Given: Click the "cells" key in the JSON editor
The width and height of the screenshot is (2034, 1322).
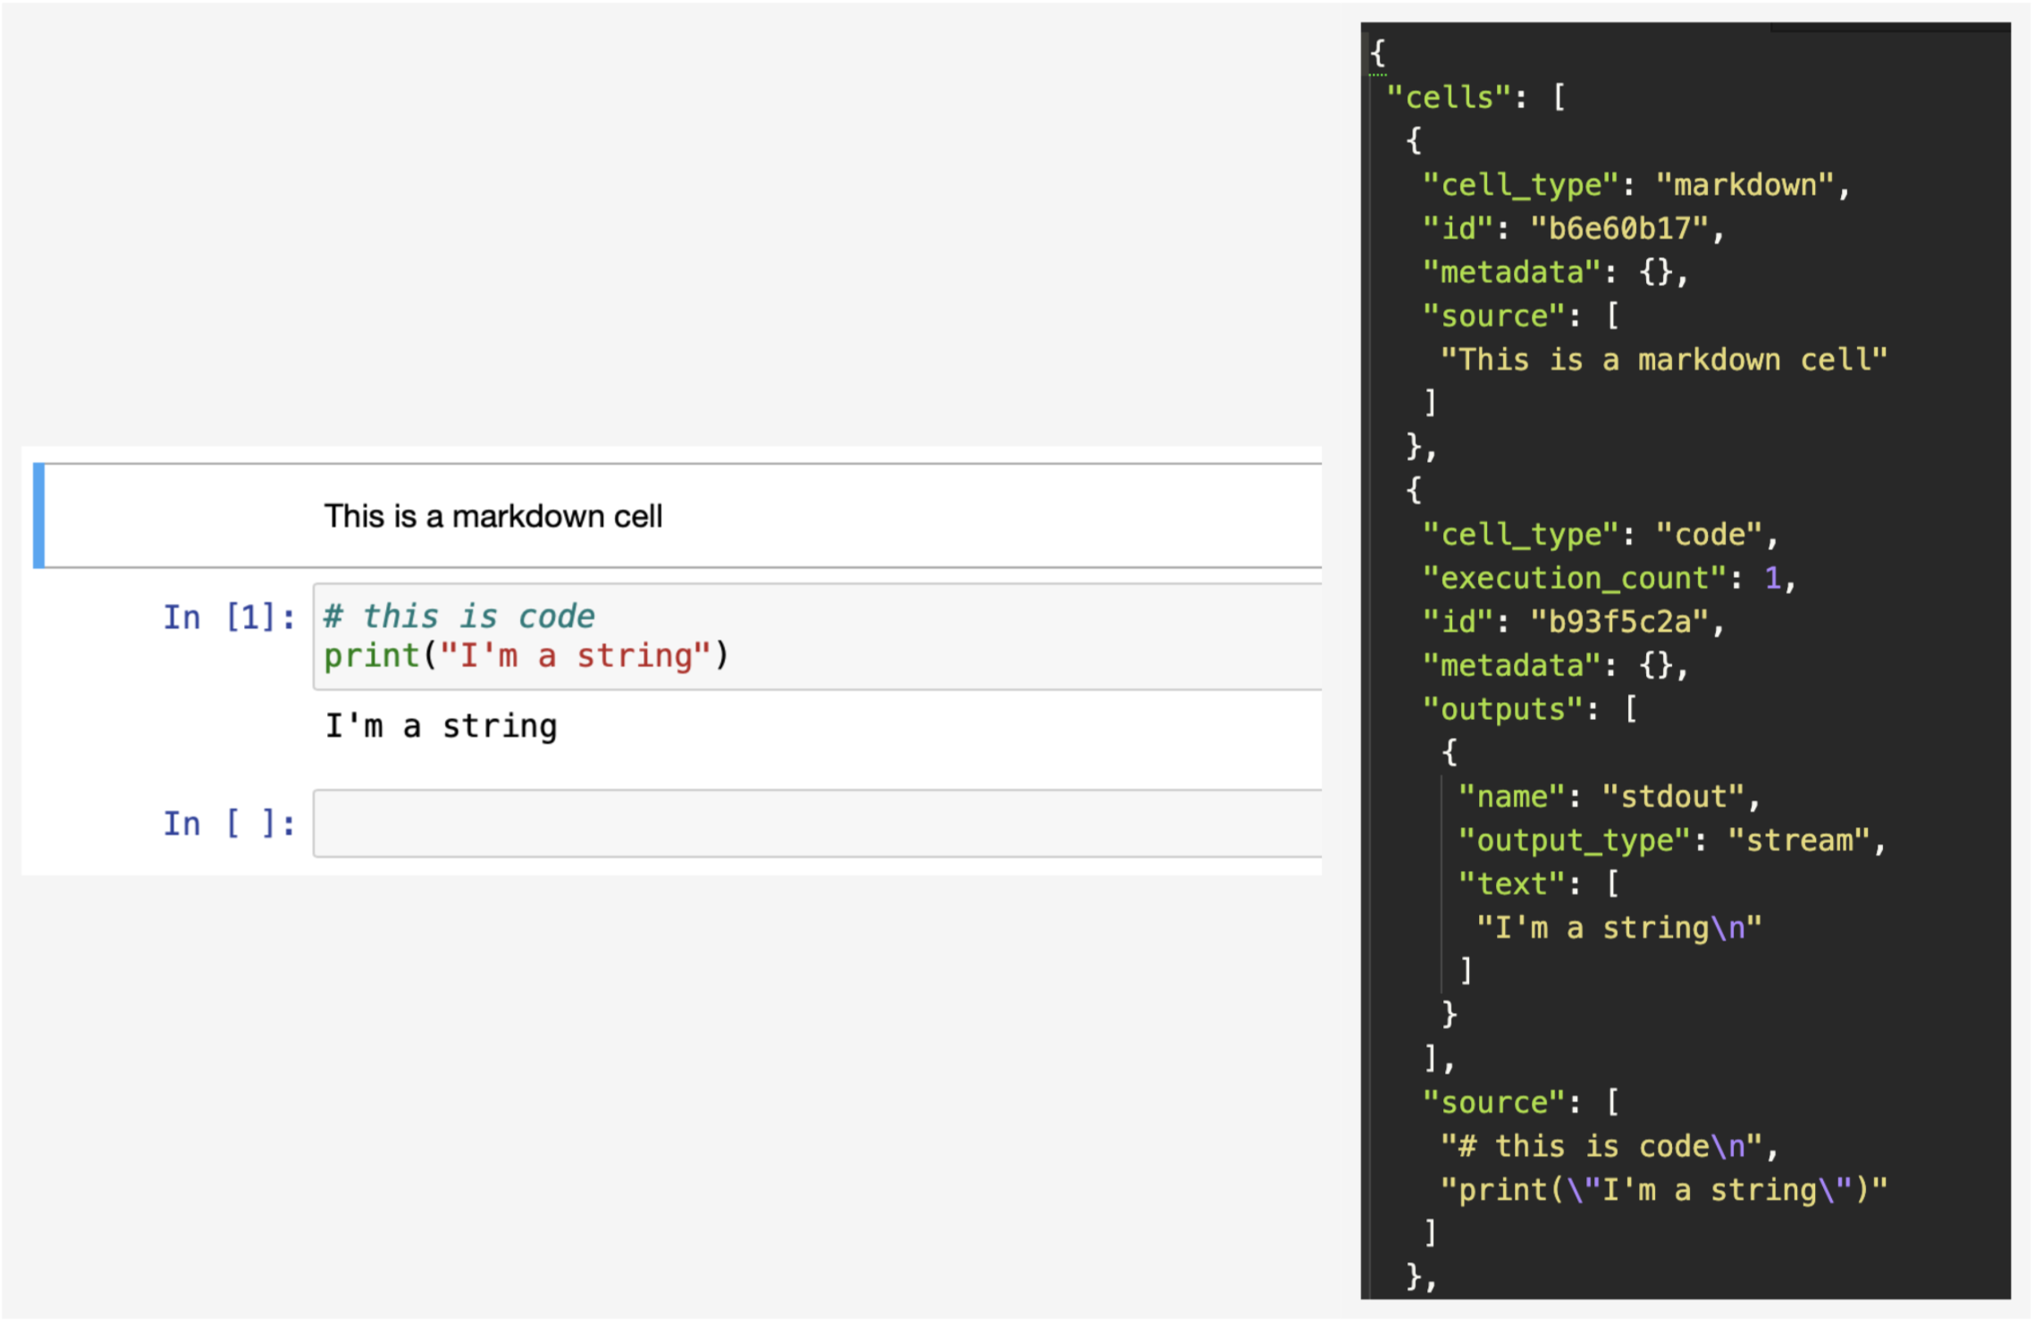Looking at the screenshot, I should (x=1449, y=97).
